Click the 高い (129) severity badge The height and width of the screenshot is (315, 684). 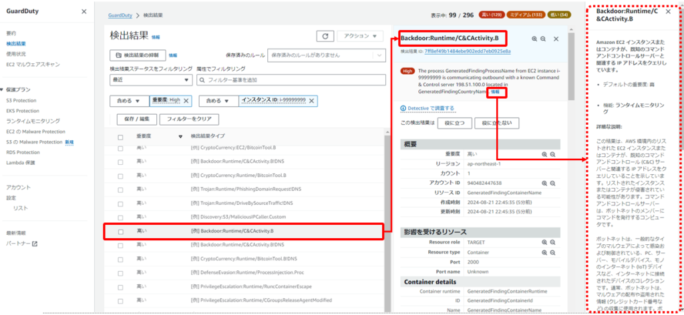[x=492, y=15]
